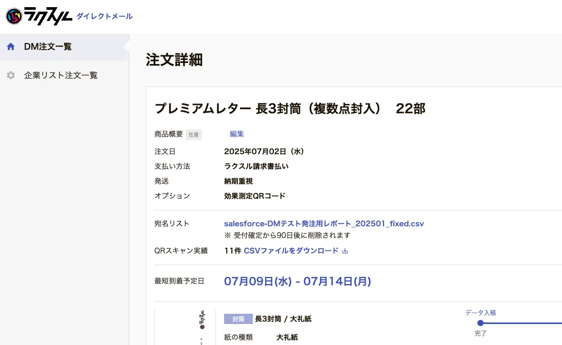Click the gear icon beside 企業リスト注文一覧
This screenshot has width=562, height=345.
pyautogui.click(x=11, y=75)
